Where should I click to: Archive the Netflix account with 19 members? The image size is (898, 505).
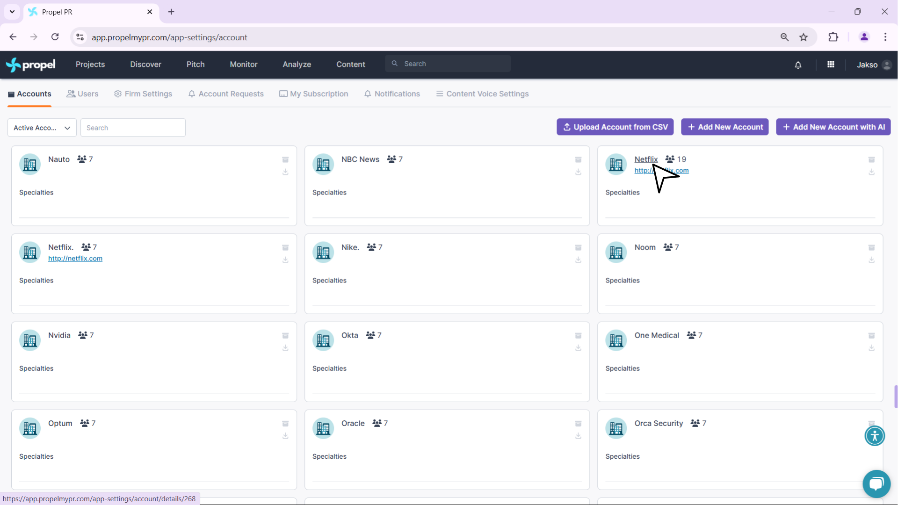pyautogui.click(x=871, y=160)
